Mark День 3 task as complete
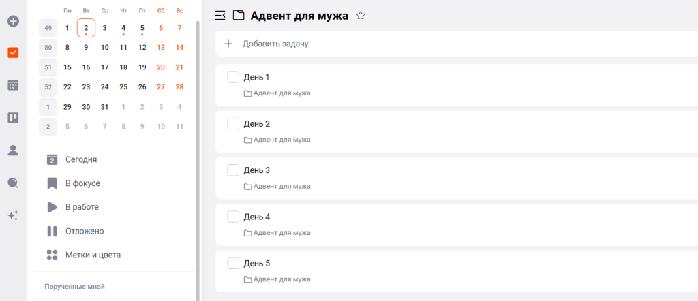Screen dimensions: 698x301 tap(233, 170)
